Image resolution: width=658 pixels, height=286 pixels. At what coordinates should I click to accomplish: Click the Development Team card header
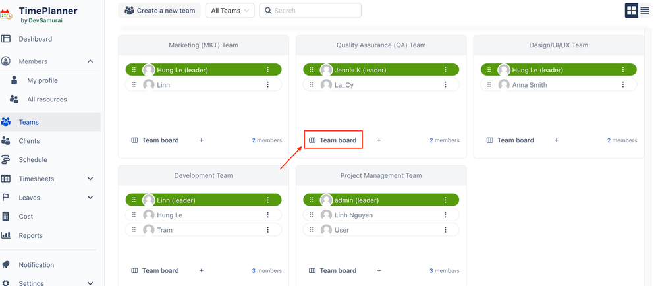pos(204,175)
